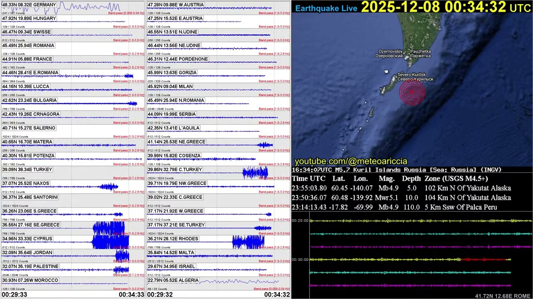Viewport: 533px width, 299px height.
Task: Click the MALTA station label
Action: pyautogui.click(x=171, y=253)
